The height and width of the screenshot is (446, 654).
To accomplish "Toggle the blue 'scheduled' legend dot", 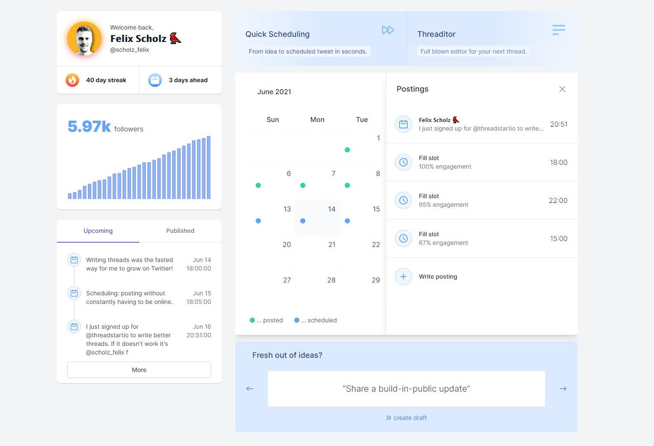I will click(x=296, y=320).
